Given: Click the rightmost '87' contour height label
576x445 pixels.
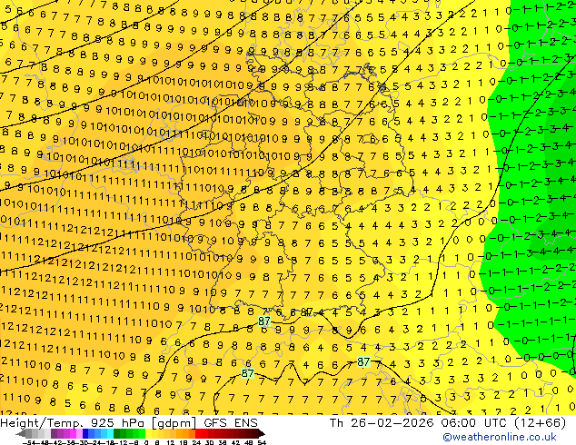Looking at the screenshot, I should click(363, 362).
